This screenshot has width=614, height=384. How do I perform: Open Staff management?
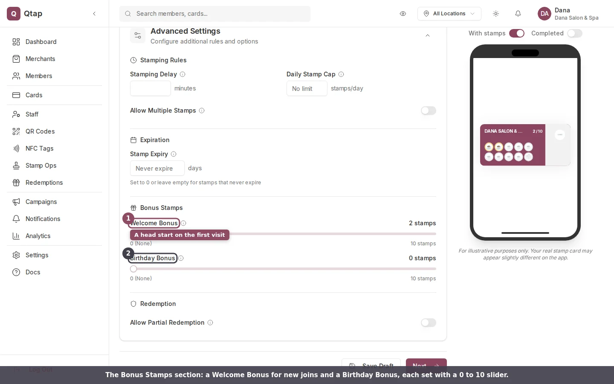[54, 114]
